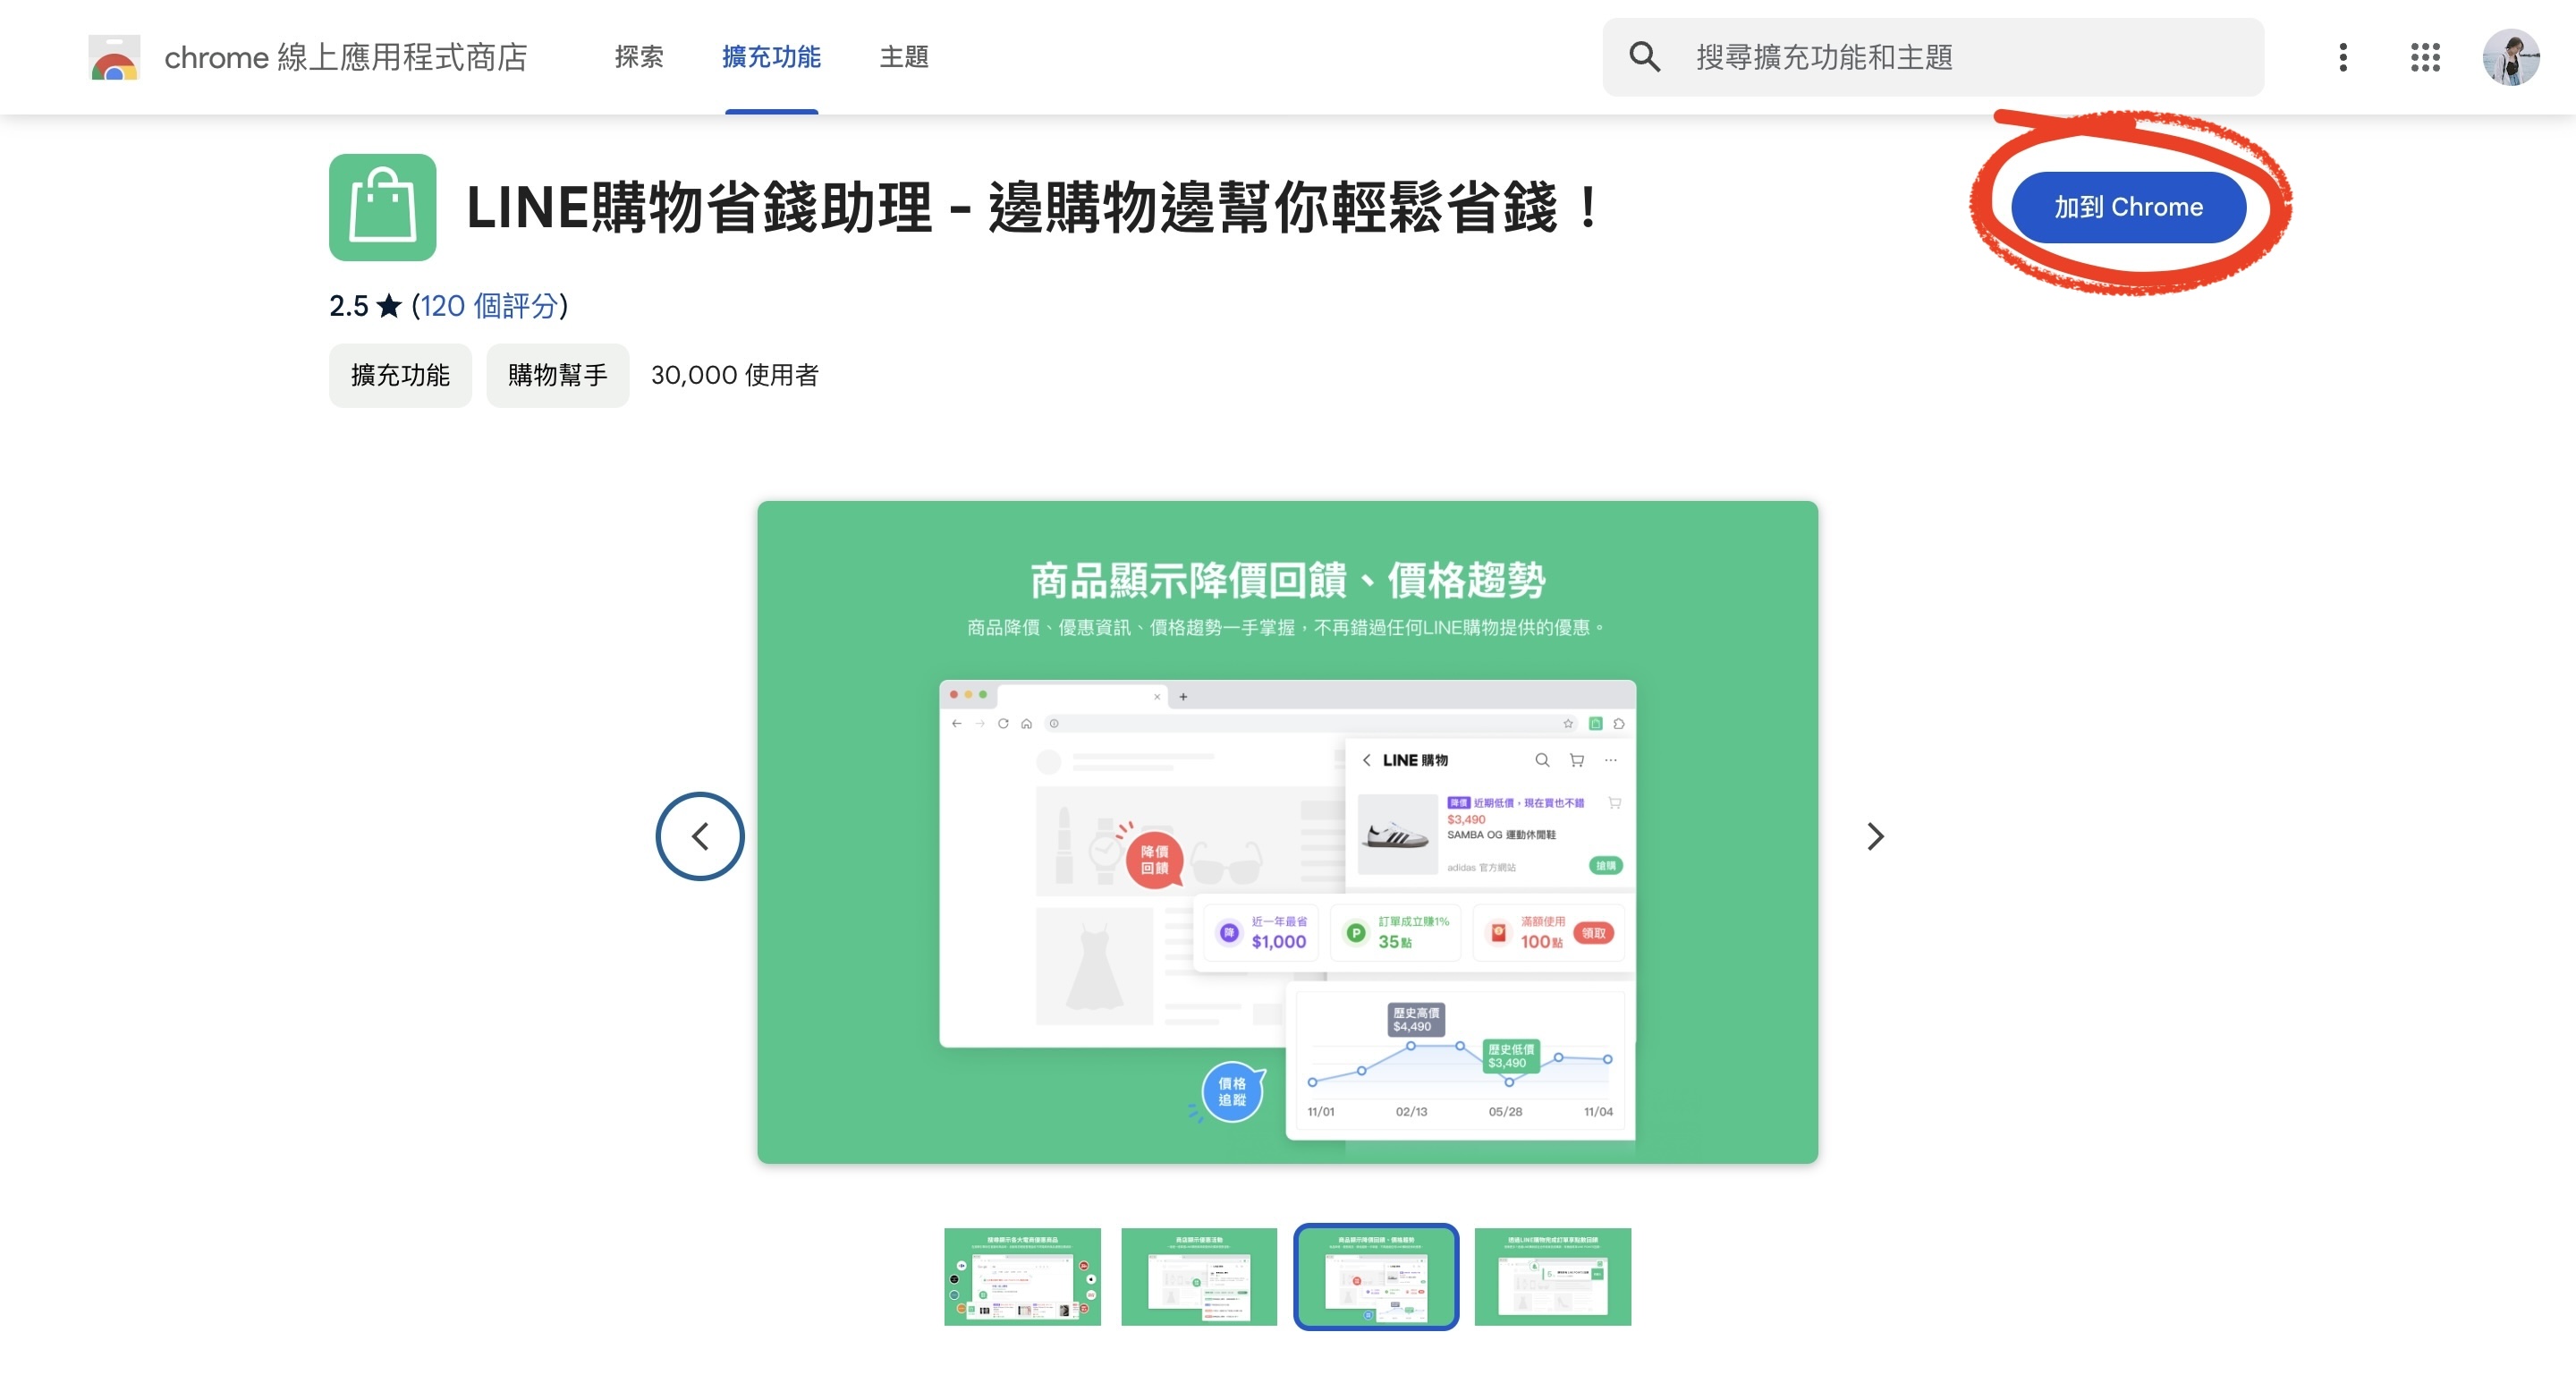This screenshot has width=2576, height=1383.
Task: Expand the first screenshot thumbnail preview
Action: tap(1022, 1277)
